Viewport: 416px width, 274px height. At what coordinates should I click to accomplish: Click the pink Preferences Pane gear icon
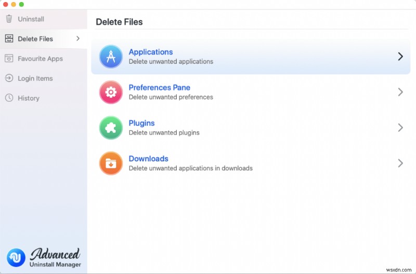click(x=111, y=92)
